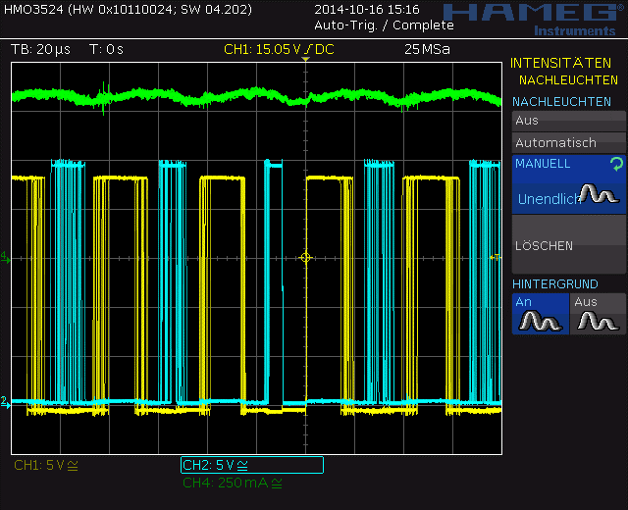Click the center crosshair trigger point marker

pyautogui.click(x=305, y=257)
